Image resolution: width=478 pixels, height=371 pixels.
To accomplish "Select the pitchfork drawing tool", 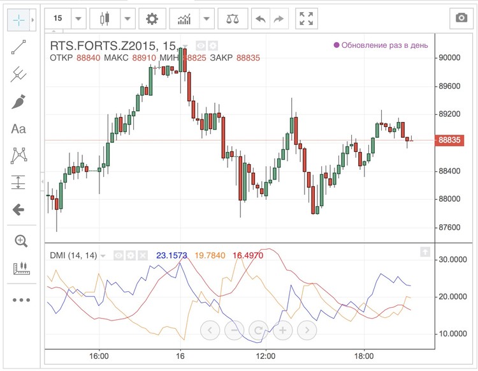I will pyautogui.click(x=18, y=75).
